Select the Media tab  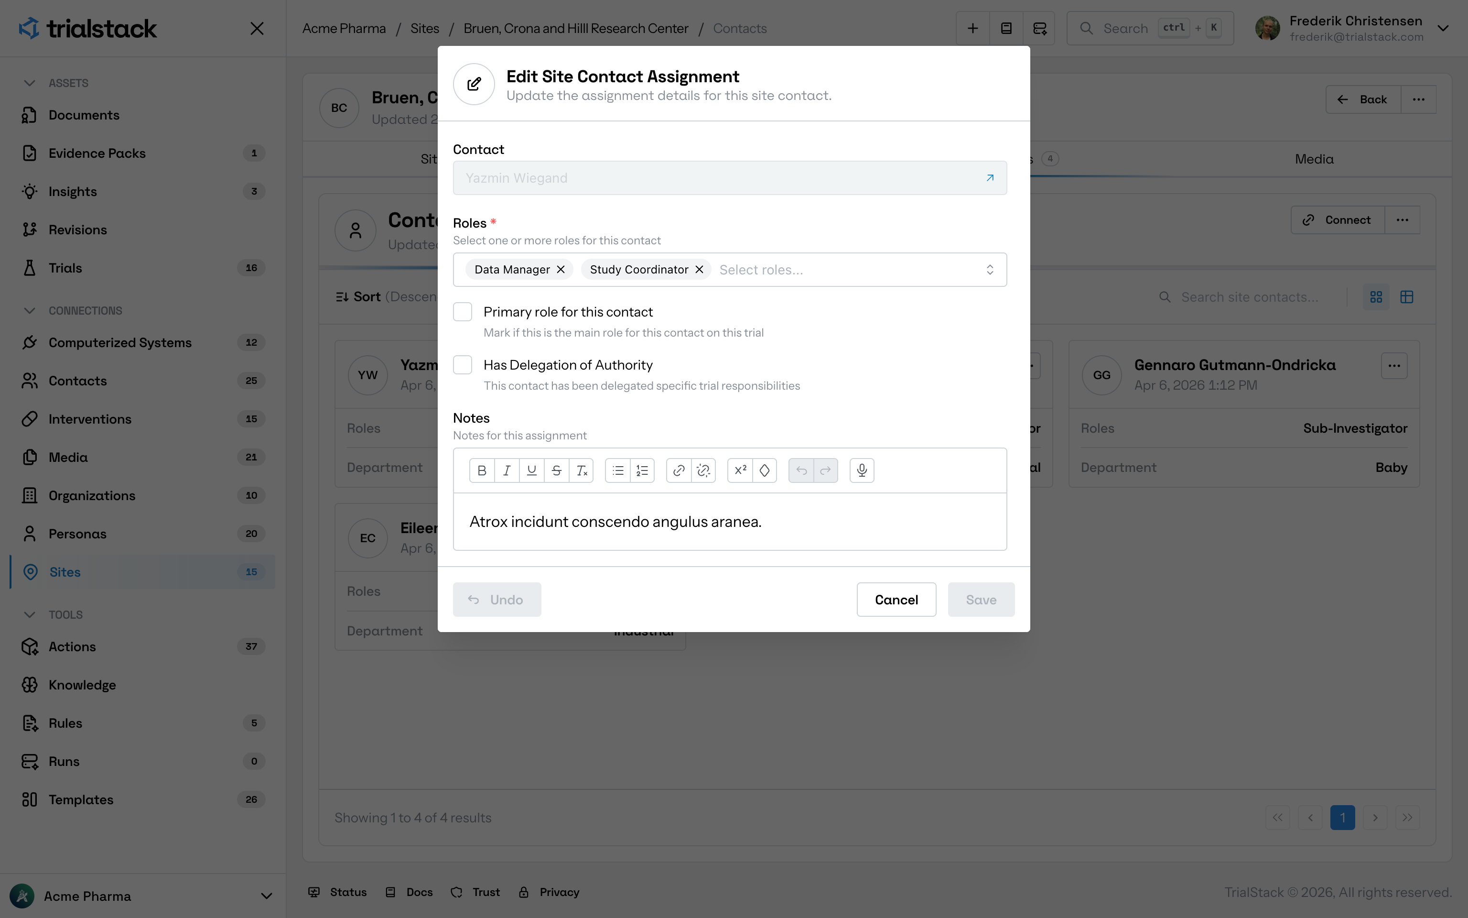click(1314, 159)
